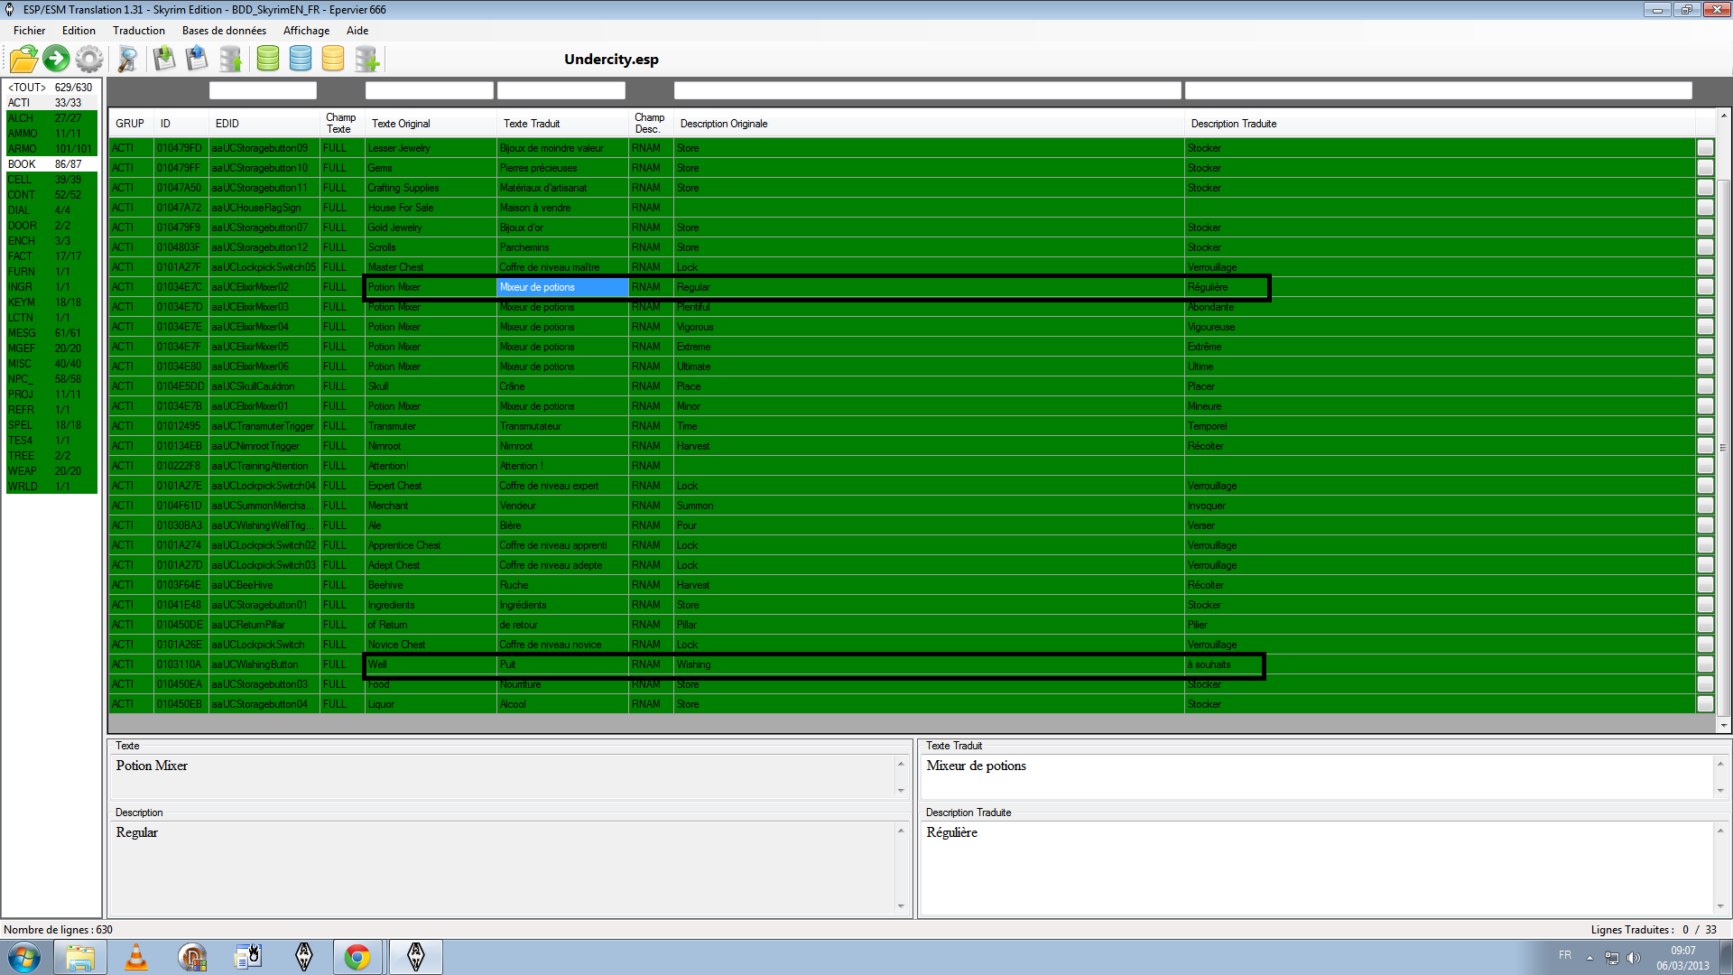Viewport: 1733px width, 975px height.
Task: Sort by Description Traduite column header
Action: 1439,124
